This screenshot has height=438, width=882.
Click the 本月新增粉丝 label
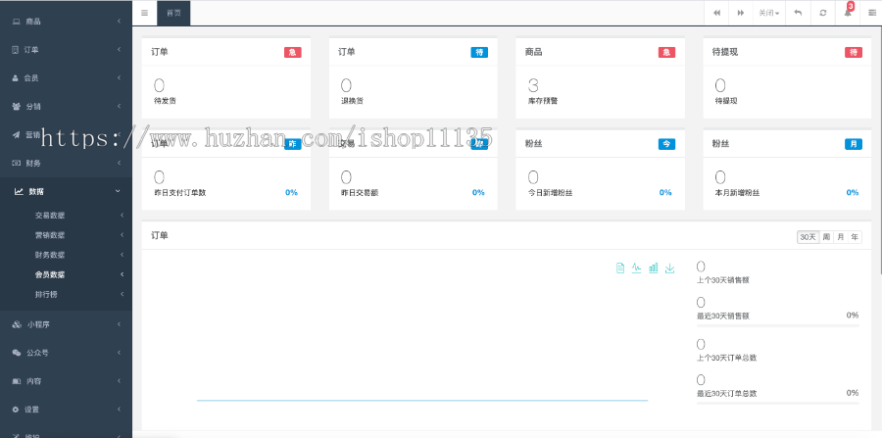(x=737, y=193)
